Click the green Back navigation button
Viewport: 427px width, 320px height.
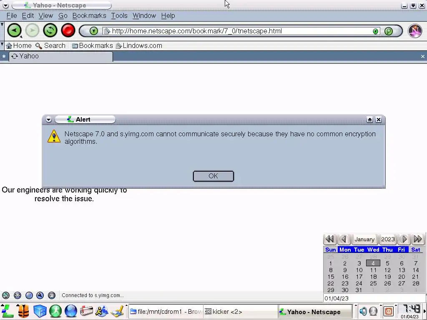(x=14, y=30)
